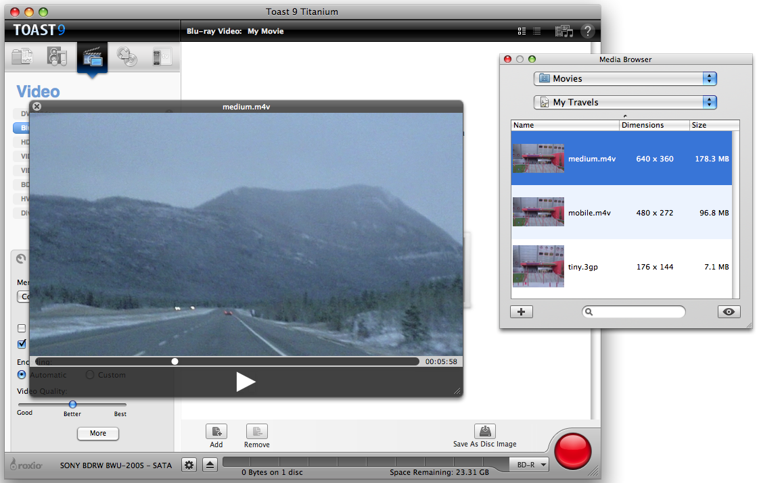Click the Save As Disc Image icon
Screen dimensions: 759x483
[484, 431]
